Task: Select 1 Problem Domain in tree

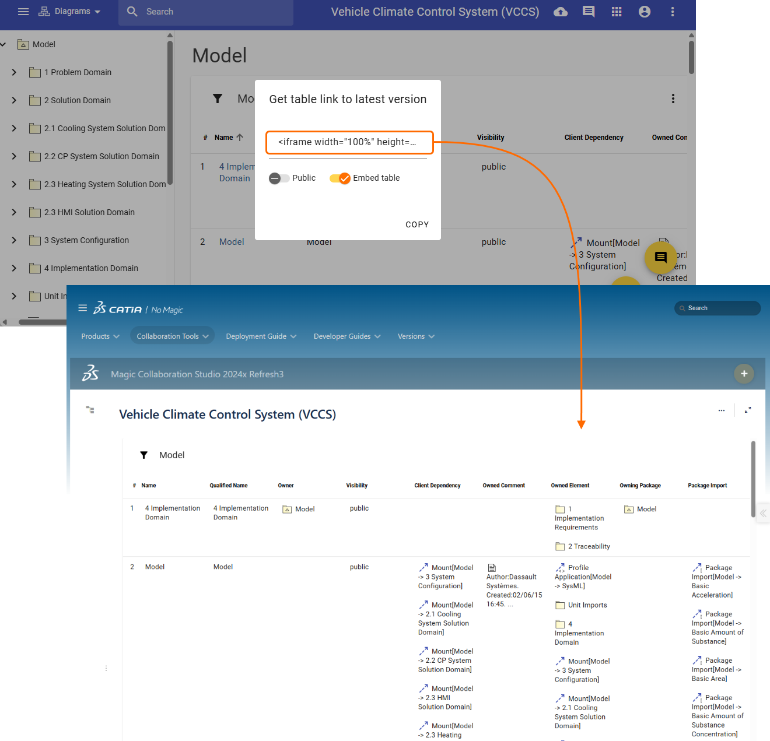Action: (78, 72)
